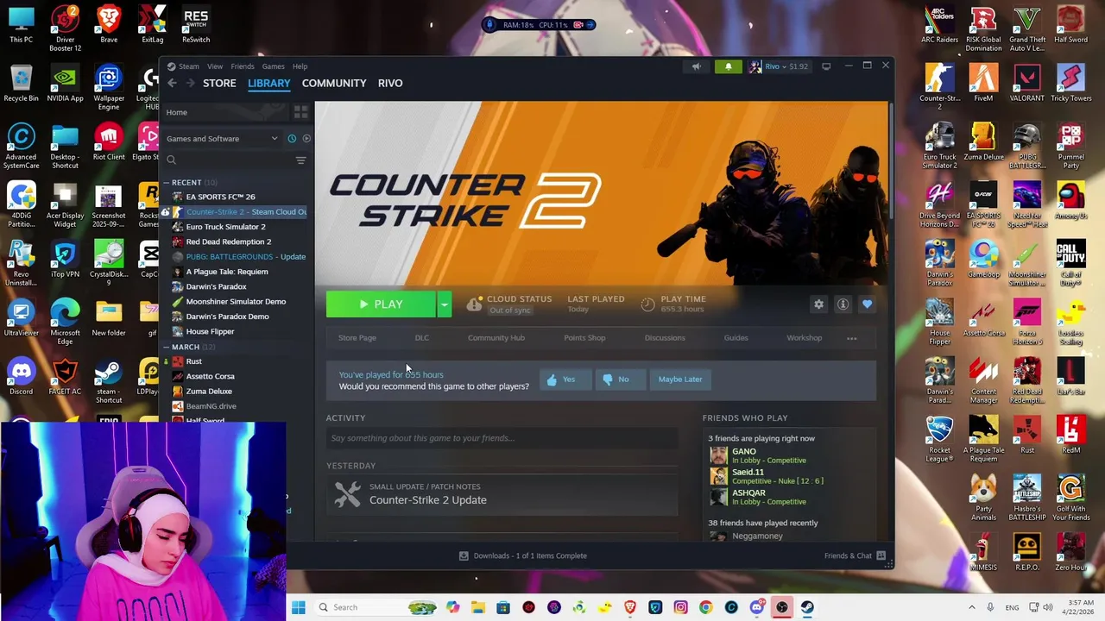The height and width of the screenshot is (621, 1105).
Task: Select Zuma Deluxe in library list
Action: pos(208,392)
